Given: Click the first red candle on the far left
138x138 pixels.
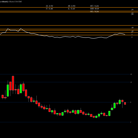Looking at the screenshot, I should coord(2,97).
